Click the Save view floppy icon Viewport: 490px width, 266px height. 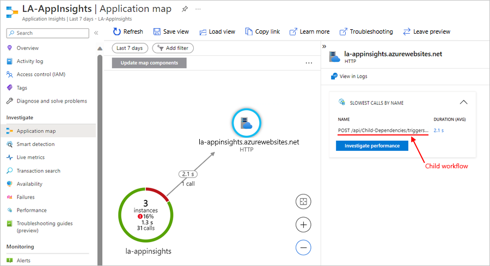[157, 32]
